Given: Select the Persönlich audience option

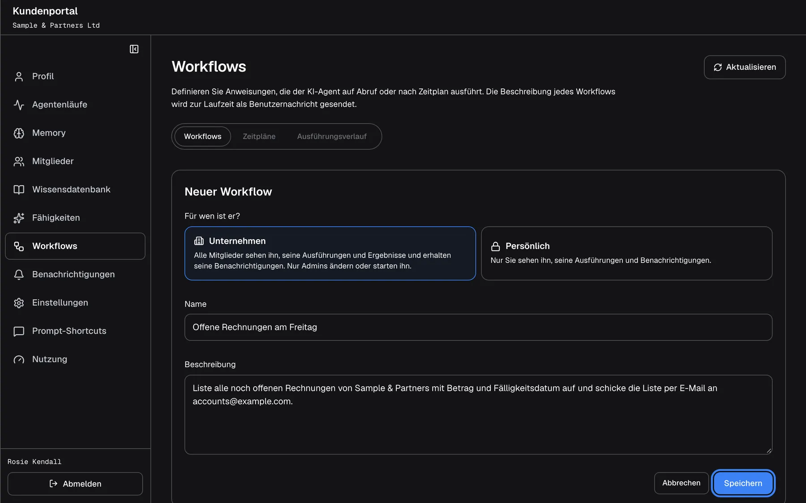Looking at the screenshot, I should [626, 254].
